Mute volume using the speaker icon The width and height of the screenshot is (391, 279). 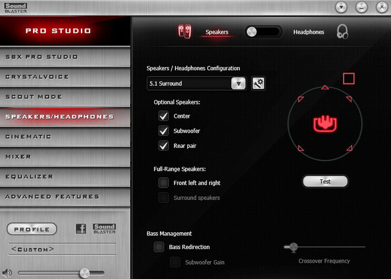tap(7, 273)
